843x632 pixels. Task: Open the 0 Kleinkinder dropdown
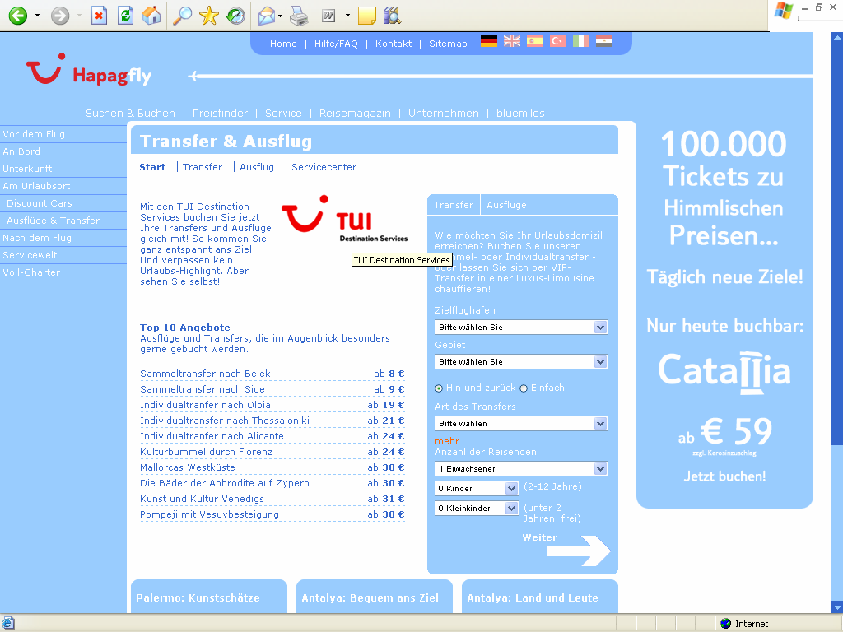(x=477, y=508)
